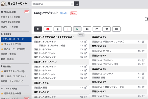Open external link for プロテイン 成分 in first section

click(x=86, y=45)
